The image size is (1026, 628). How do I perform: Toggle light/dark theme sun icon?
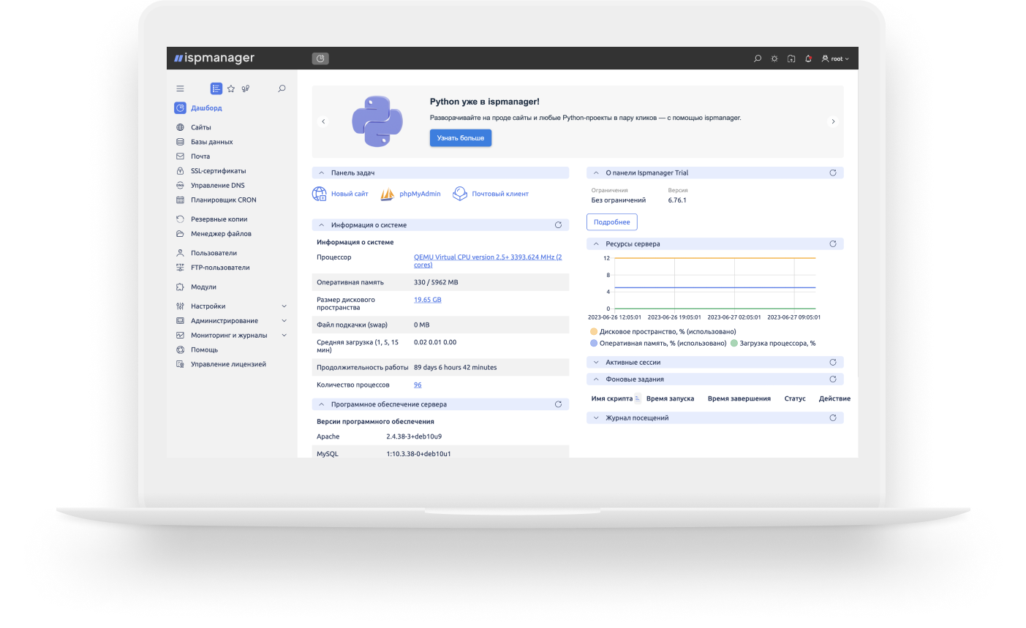tap(774, 58)
